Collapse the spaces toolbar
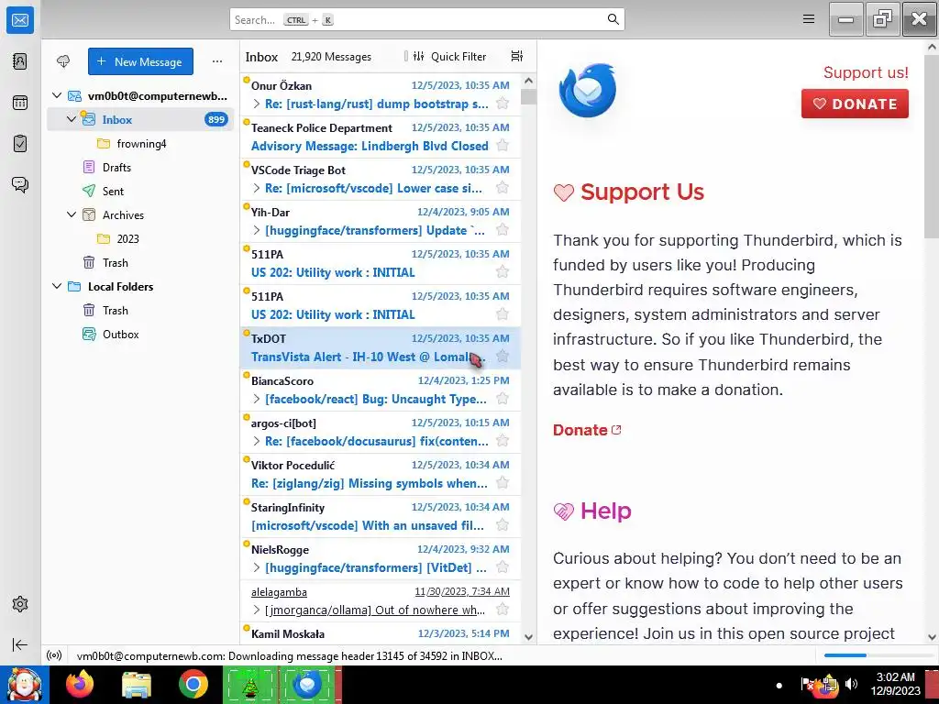Screen dimensions: 939x704 20,644
